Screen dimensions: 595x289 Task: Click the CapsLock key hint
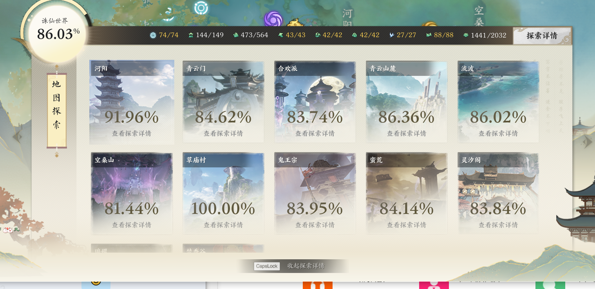[x=267, y=266]
